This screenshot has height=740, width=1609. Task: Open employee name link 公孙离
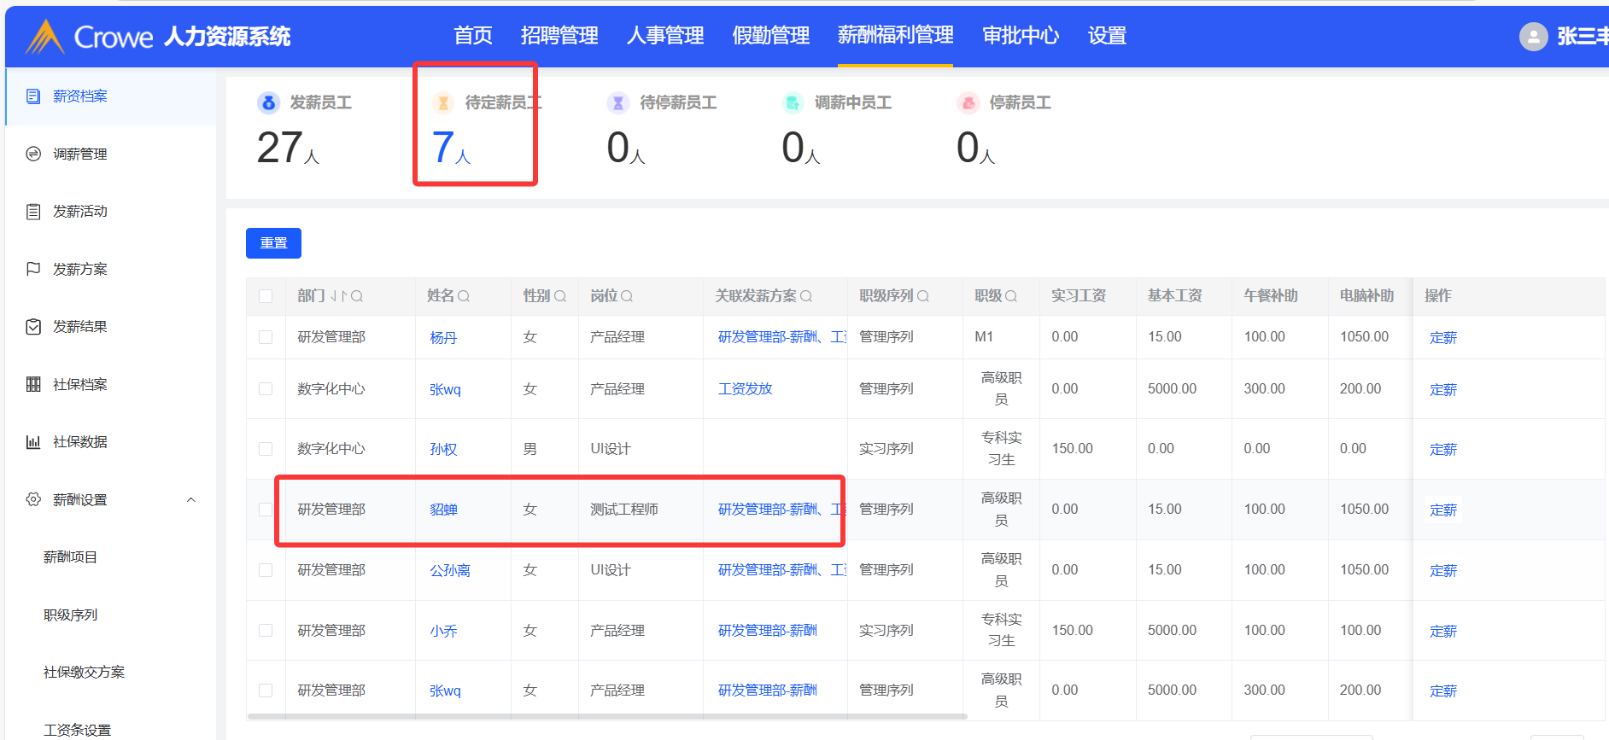click(x=450, y=570)
